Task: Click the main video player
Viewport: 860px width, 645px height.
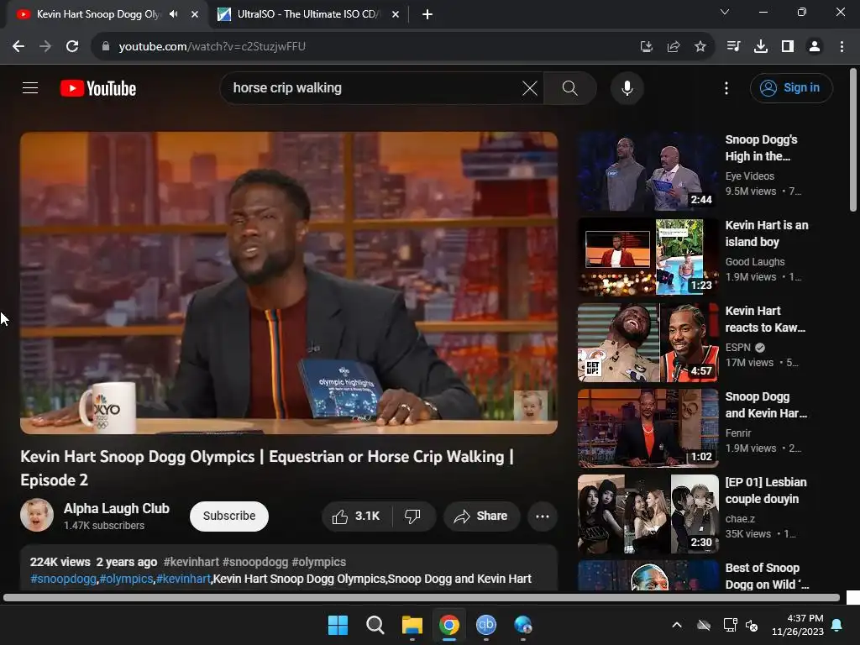Action: pyautogui.click(x=289, y=283)
